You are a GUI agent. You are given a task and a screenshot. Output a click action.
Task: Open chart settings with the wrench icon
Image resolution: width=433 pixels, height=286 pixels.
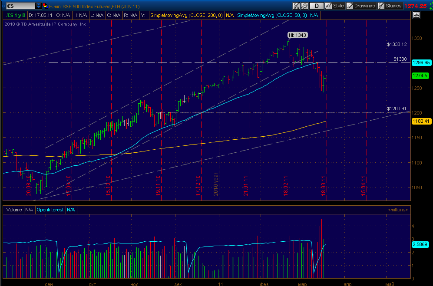point(304,6)
